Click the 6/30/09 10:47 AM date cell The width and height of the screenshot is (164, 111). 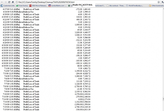(x=9, y=61)
